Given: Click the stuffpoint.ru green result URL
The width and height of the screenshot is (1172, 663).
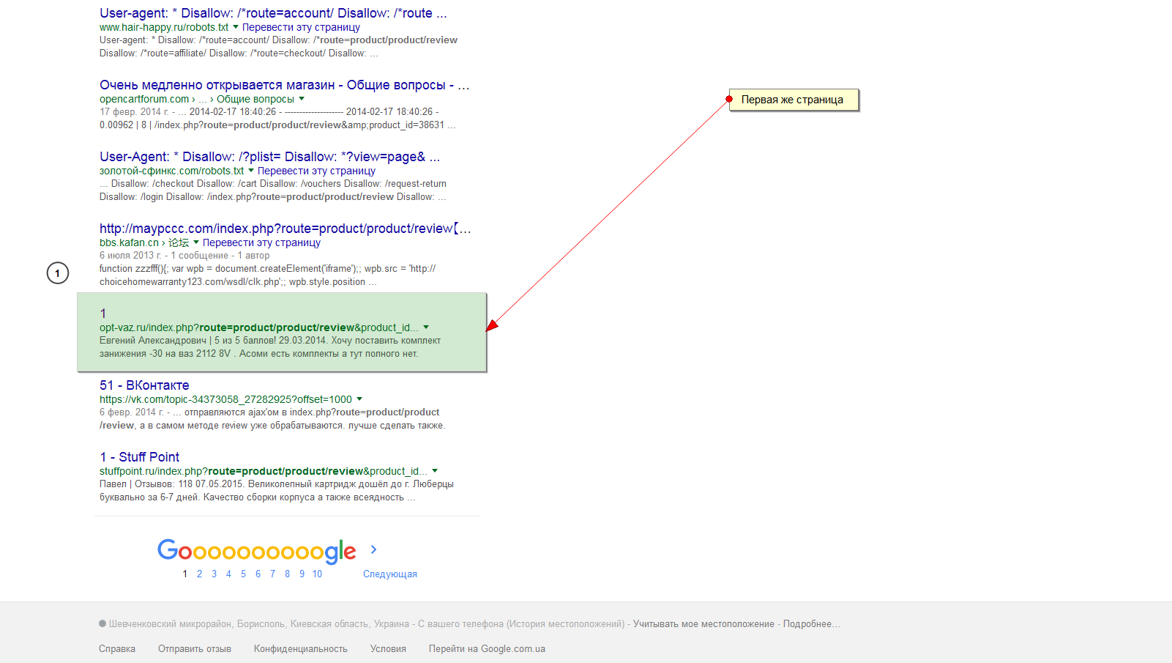Looking at the screenshot, I should click(264, 471).
